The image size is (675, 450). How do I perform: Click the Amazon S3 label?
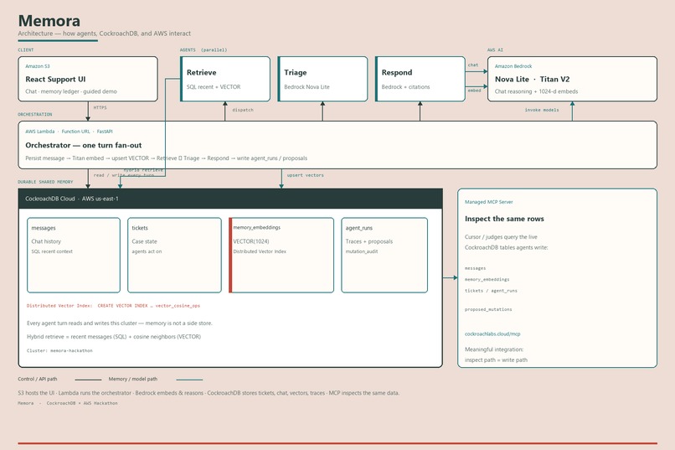38,66
